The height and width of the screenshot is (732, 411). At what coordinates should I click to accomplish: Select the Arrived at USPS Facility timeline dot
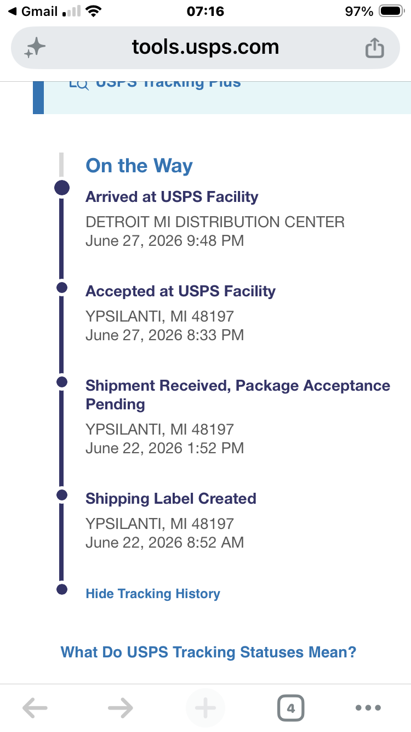(x=62, y=188)
